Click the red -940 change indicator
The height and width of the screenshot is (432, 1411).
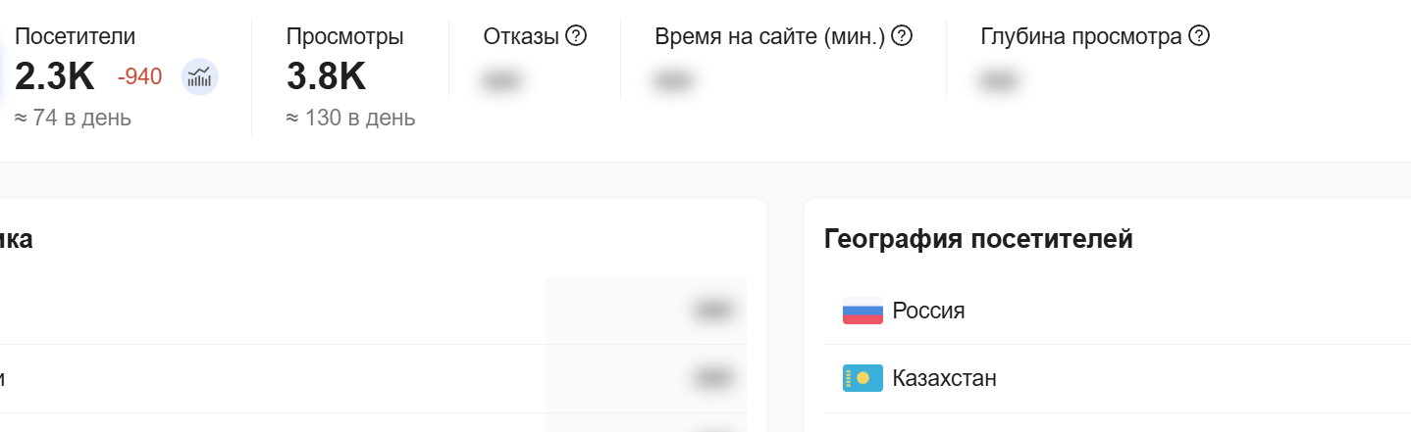139,76
